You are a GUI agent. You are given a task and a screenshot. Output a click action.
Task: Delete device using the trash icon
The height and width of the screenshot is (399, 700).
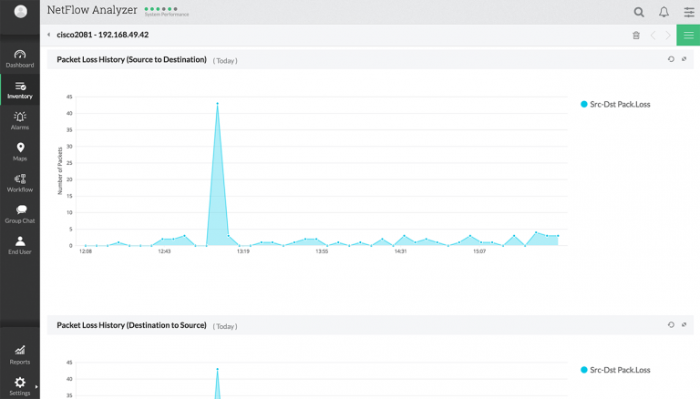tap(636, 36)
